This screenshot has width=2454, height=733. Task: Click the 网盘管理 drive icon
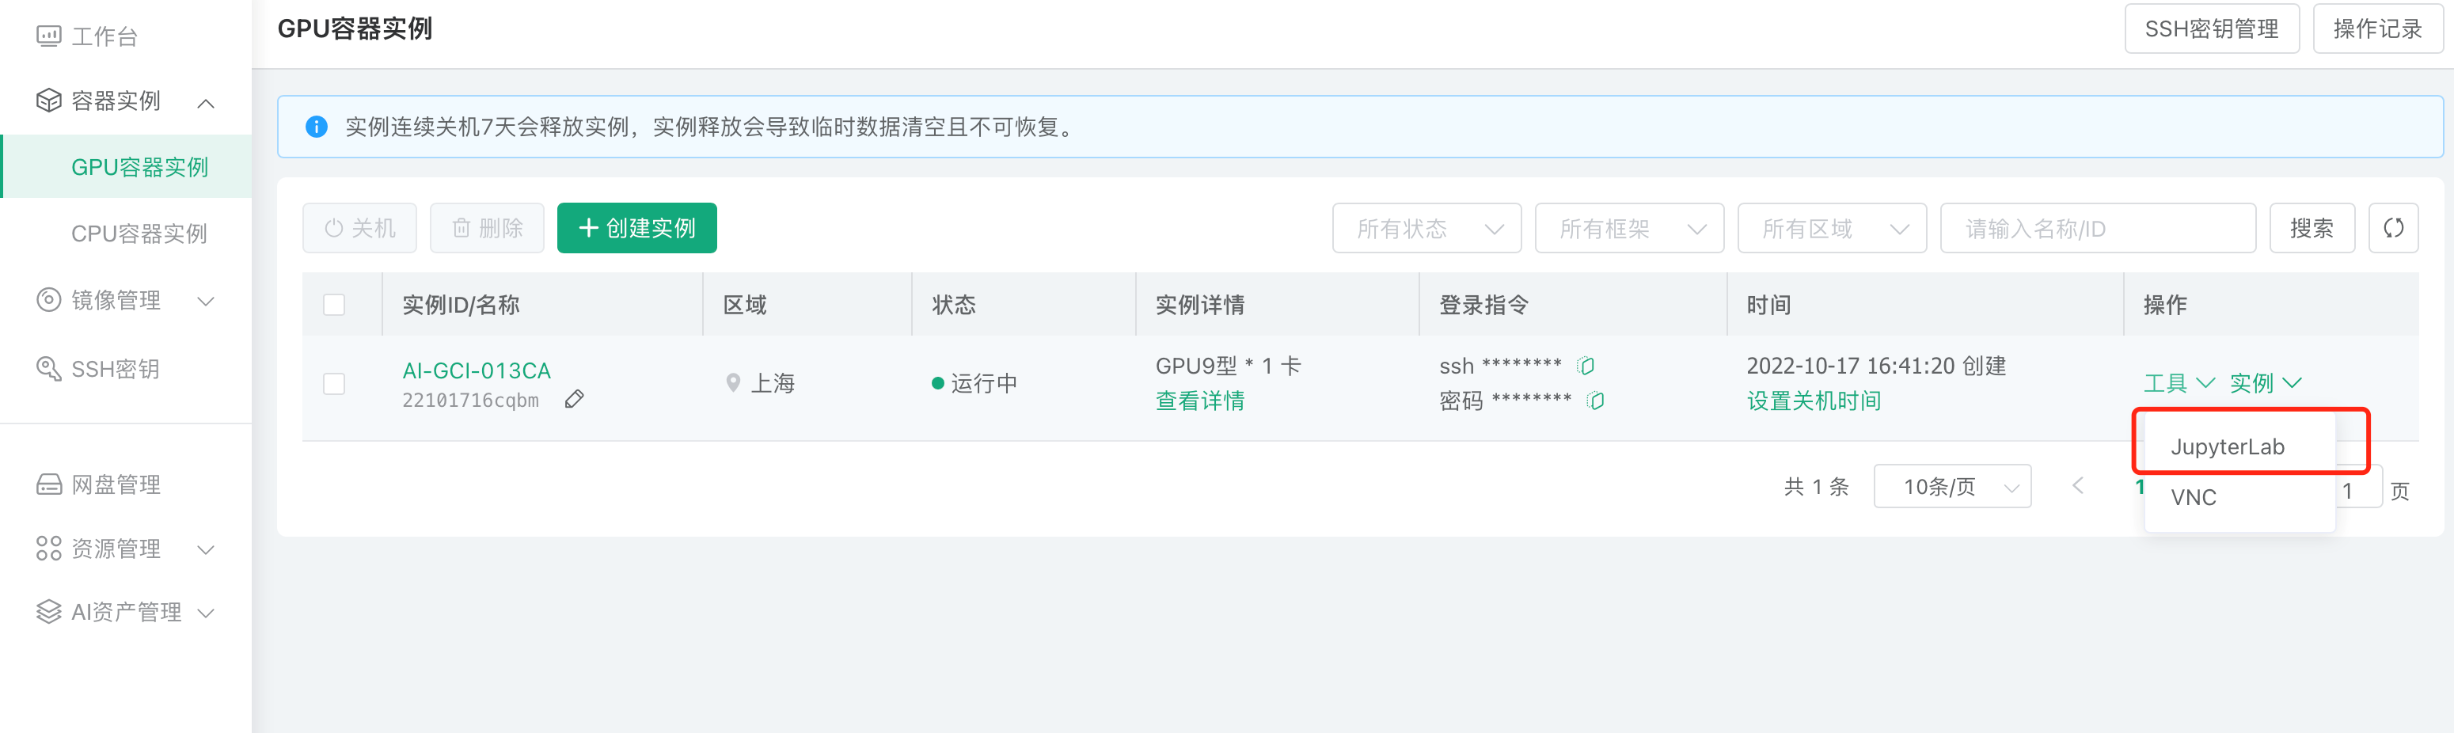click(47, 484)
